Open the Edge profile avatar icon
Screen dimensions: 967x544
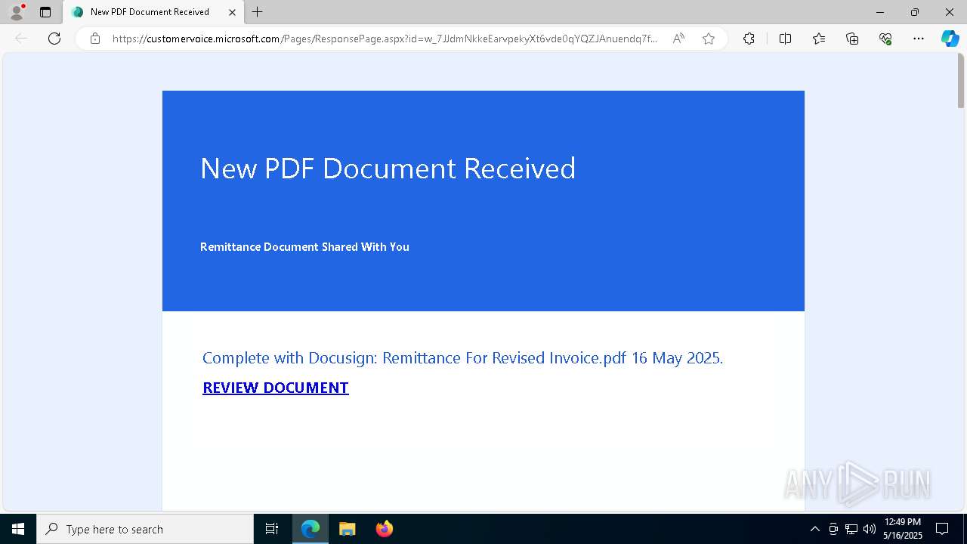[17, 12]
